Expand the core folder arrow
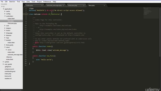This screenshot has height=91, width=161. [5, 26]
